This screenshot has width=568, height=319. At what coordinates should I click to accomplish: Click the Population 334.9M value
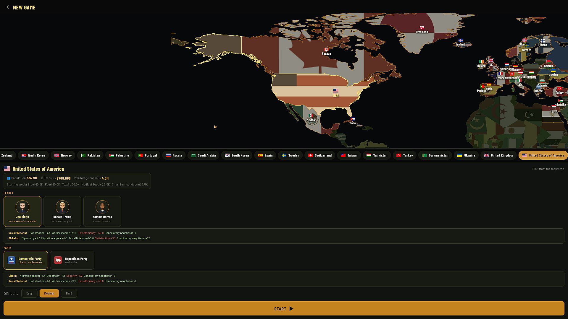(32, 178)
